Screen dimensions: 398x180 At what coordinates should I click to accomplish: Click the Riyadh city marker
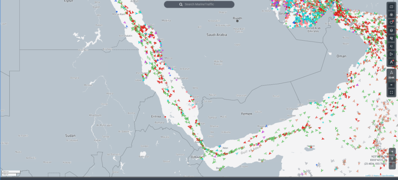[x=238, y=21]
